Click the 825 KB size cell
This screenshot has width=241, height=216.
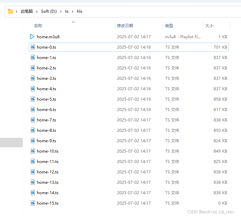[220, 162]
